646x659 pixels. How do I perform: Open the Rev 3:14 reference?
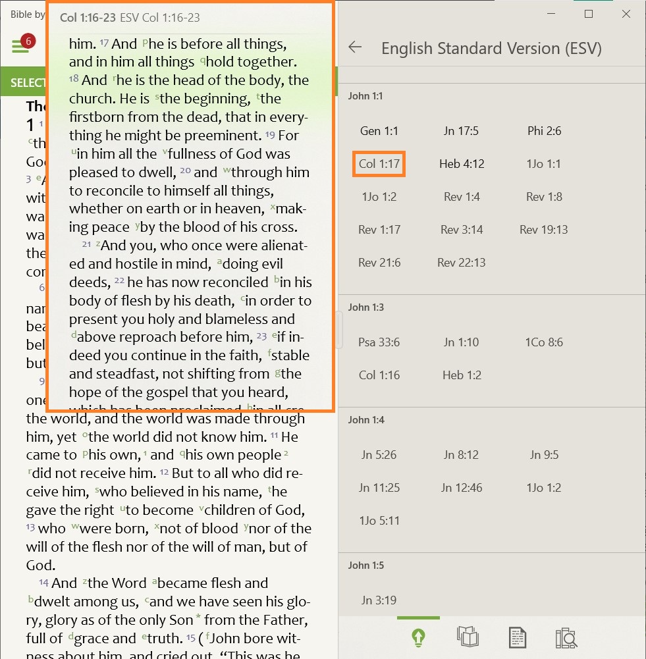pyautogui.click(x=462, y=230)
